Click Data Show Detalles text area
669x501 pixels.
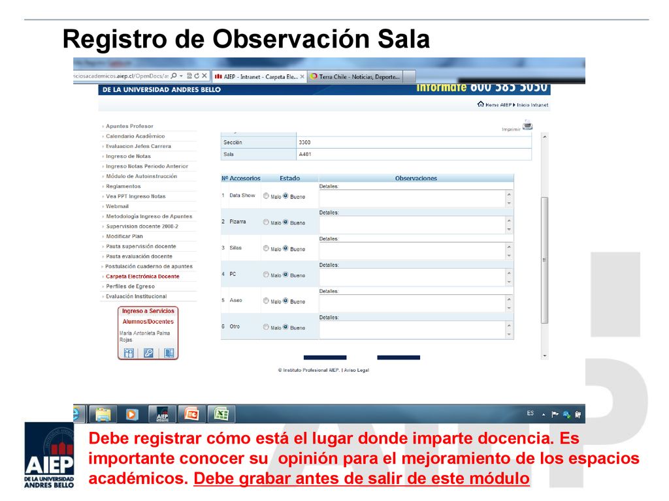click(412, 198)
